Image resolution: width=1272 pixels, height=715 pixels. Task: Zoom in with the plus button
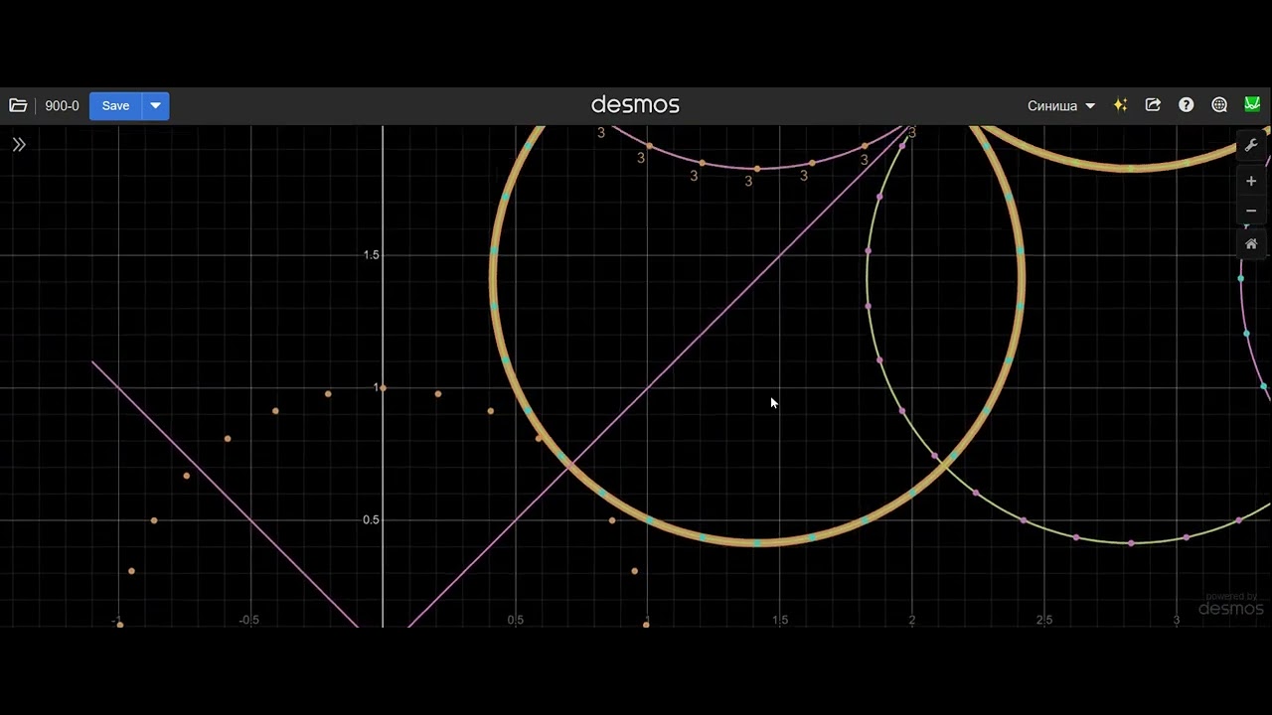(1251, 181)
